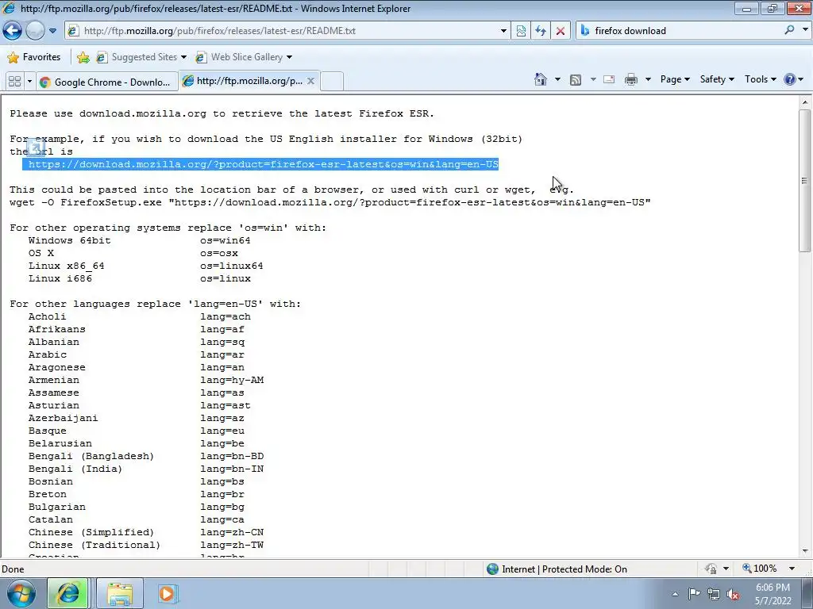Switch to Google Chrome download tab
The width and height of the screenshot is (813, 609).
click(107, 82)
